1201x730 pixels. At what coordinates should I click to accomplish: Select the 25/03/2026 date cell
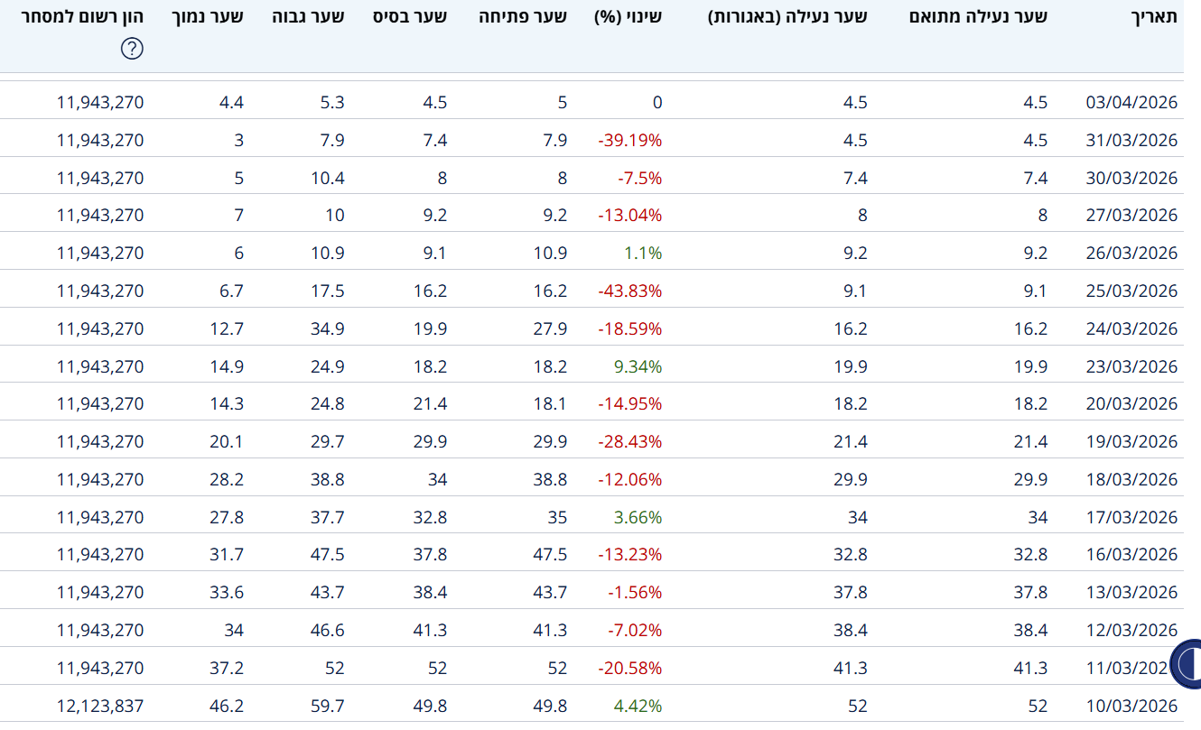(x=1131, y=291)
